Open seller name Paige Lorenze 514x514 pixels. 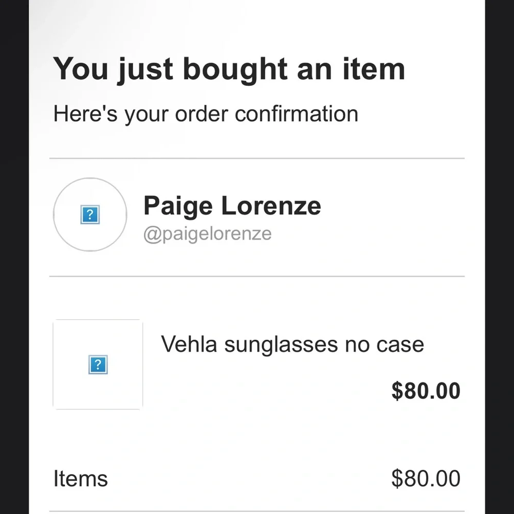(x=232, y=206)
